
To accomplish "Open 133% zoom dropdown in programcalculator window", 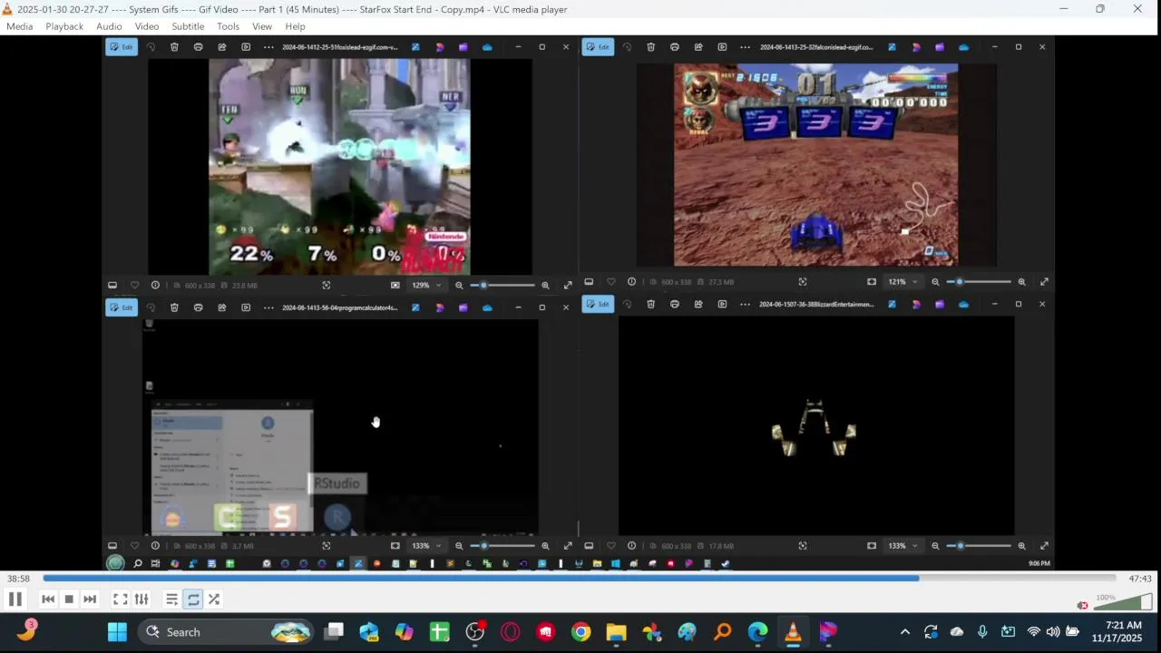I will click(x=426, y=546).
